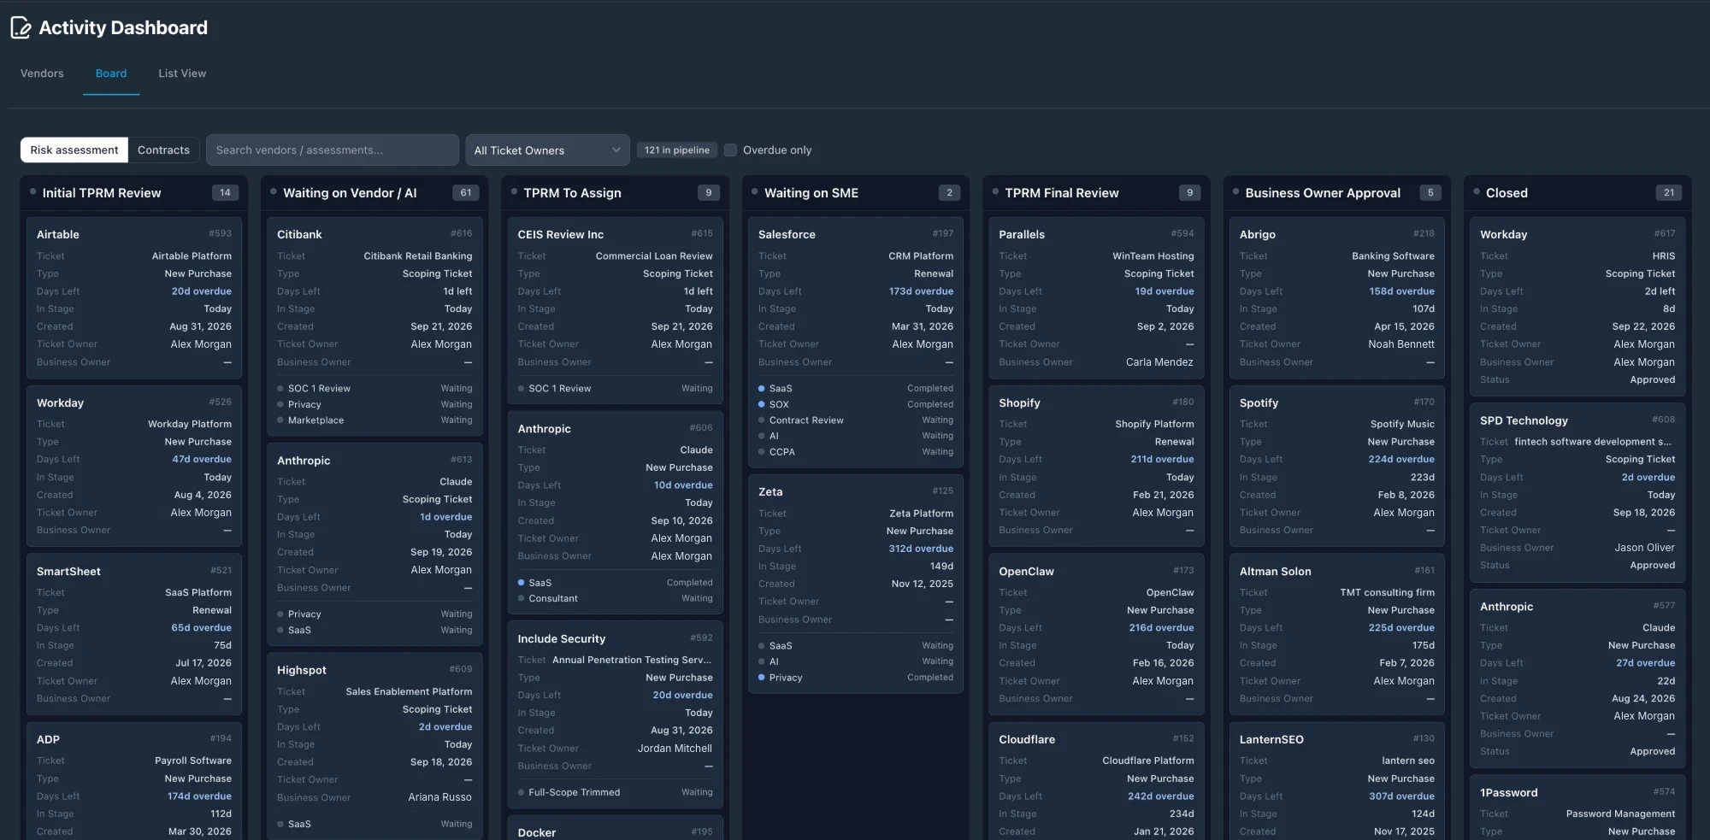Switch to the List View tab
This screenshot has height=840, width=1710.
[x=182, y=73]
